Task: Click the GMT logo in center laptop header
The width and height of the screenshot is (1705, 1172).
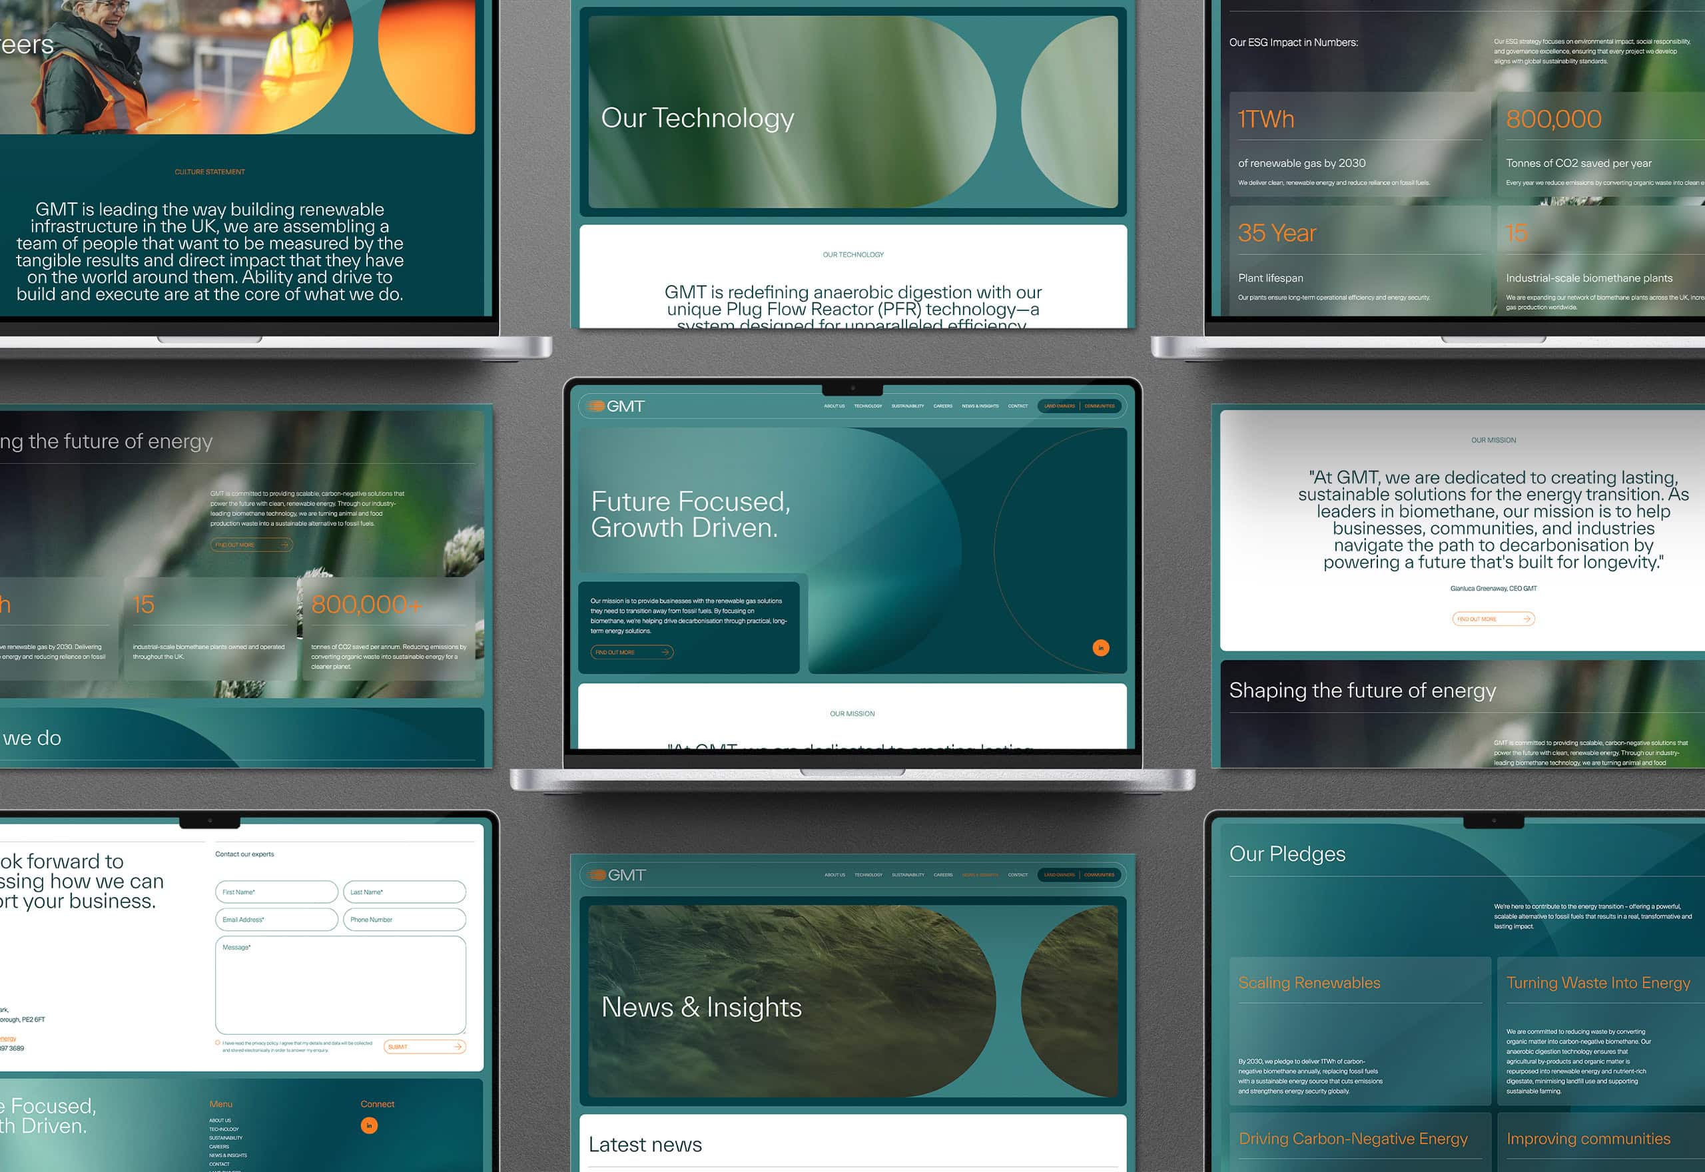Action: [x=615, y=406]
